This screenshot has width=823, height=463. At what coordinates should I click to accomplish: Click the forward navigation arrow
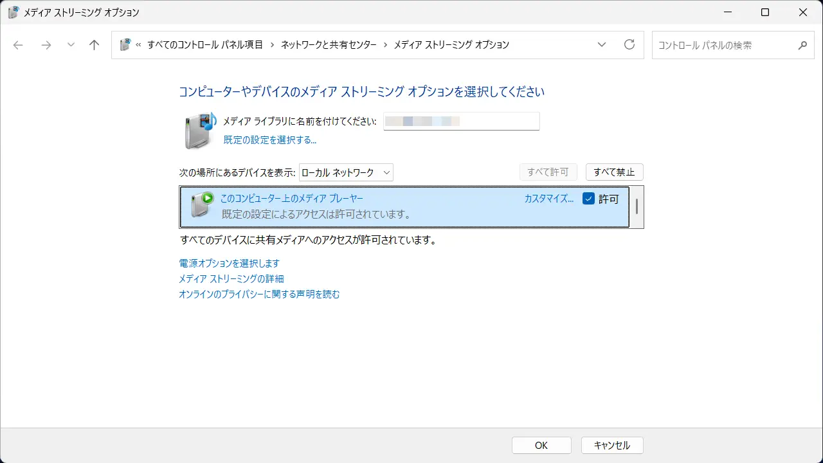point(46,45)
